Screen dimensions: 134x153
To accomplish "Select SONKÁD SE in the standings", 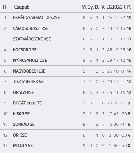I will pos(24,124).
